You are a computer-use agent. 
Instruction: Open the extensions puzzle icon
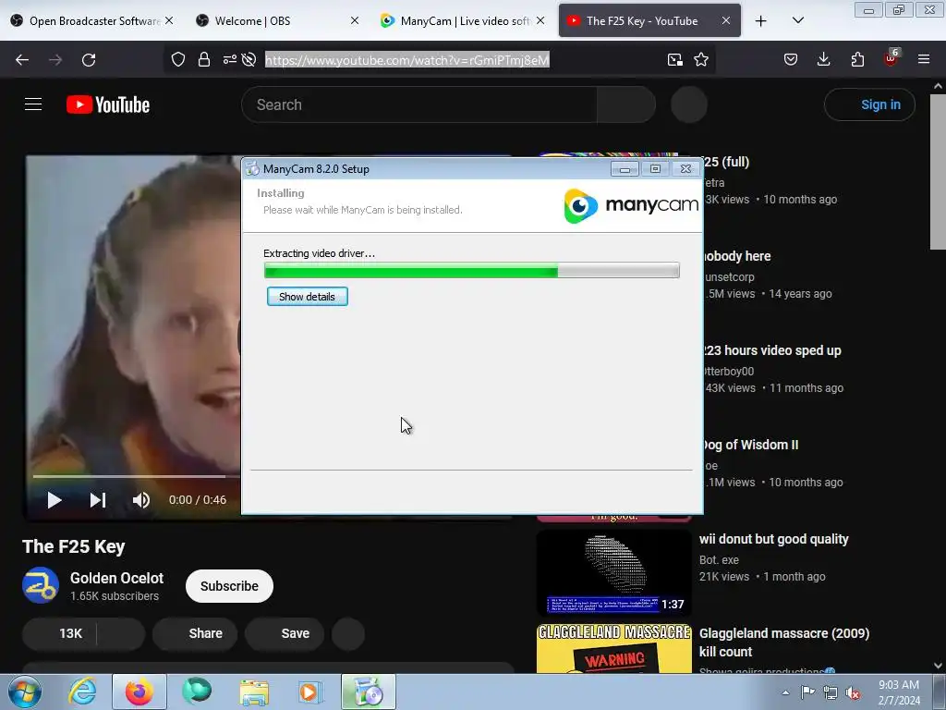tap(857, 59)
